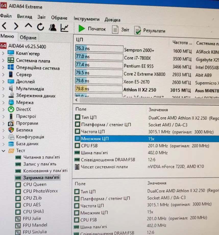Expand the Мережа tree node
Image resolution: width=219 pixels, height=235 pixels.
click(x=3, y=103)
